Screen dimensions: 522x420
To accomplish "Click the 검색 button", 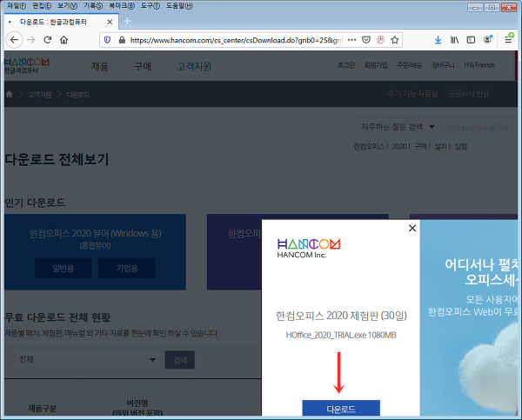I will point(180,360).
